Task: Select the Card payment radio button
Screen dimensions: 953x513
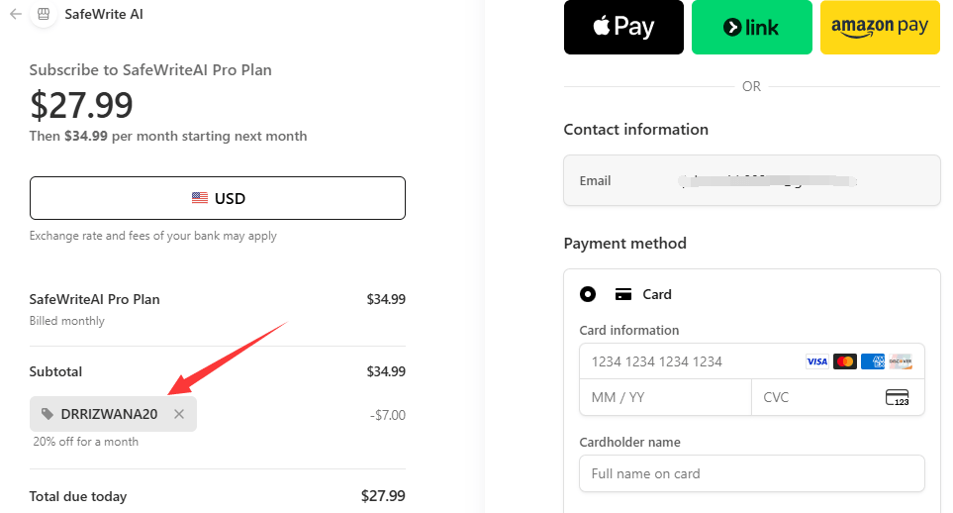Action: point(588,294)
